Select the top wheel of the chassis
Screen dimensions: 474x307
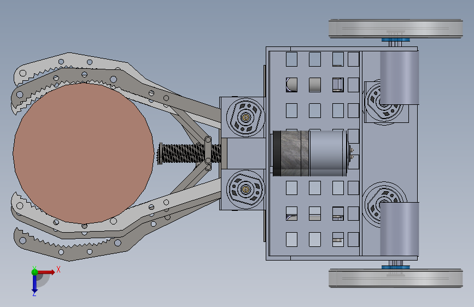(x=396, y=29)
